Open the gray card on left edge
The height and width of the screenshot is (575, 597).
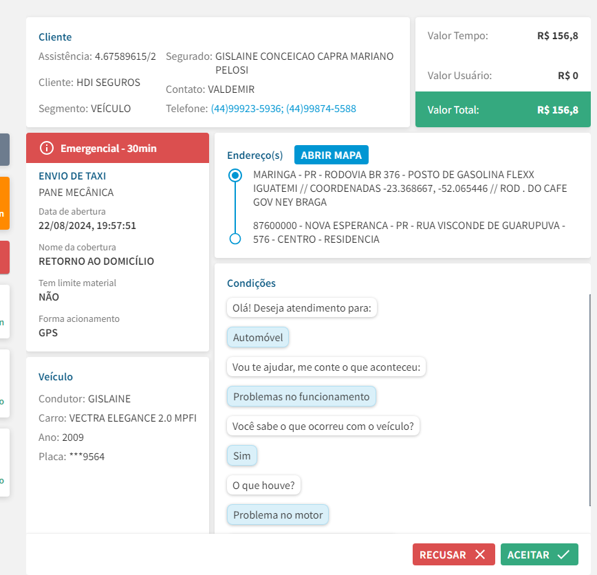(x=4, y=149)
